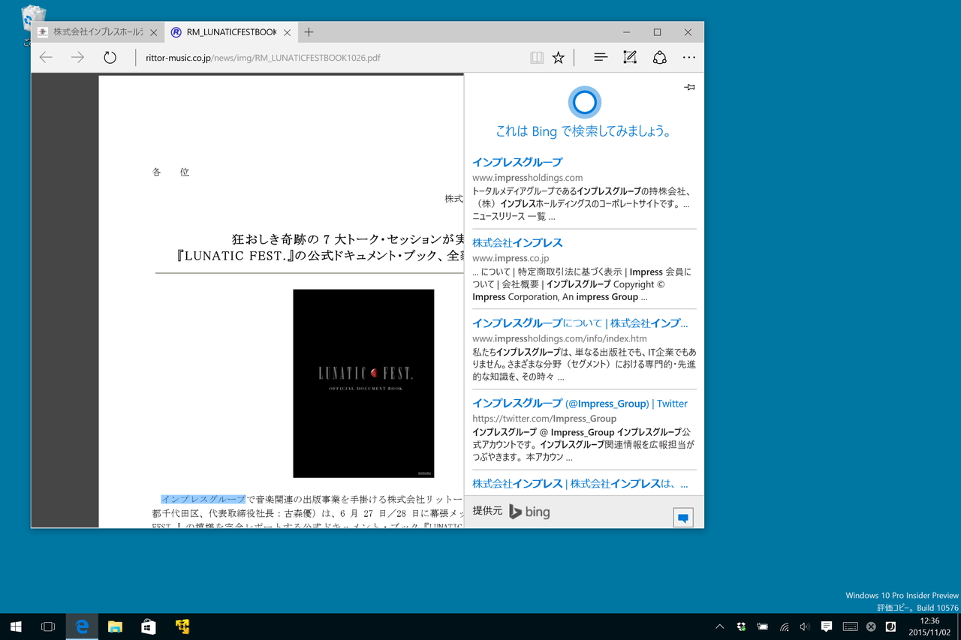Screen dimensions: 961x640
Task: Expand hidden system tray icons
Action: coord(719,626)
